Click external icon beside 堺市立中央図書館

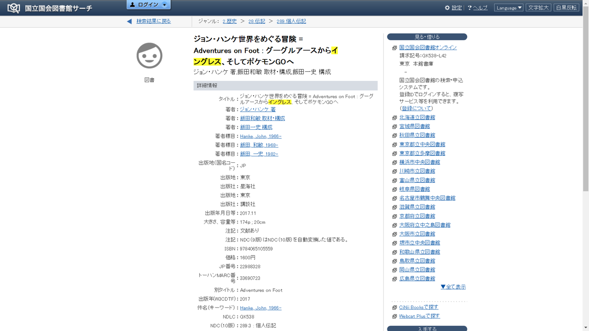click(394, 243)
